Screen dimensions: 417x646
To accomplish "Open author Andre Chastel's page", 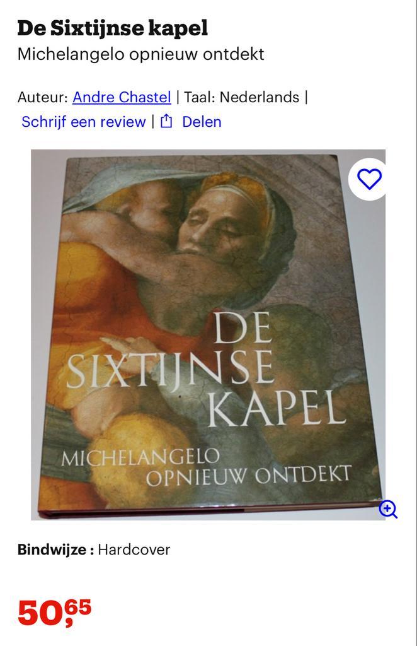I will 122,97.
